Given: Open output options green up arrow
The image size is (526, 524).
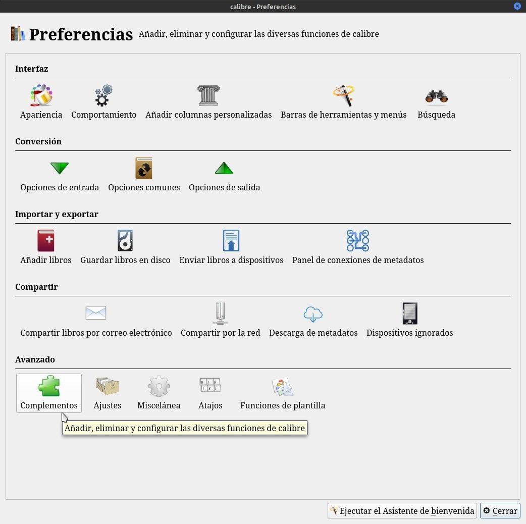Looking at the screenshot, I should point(224,168).
